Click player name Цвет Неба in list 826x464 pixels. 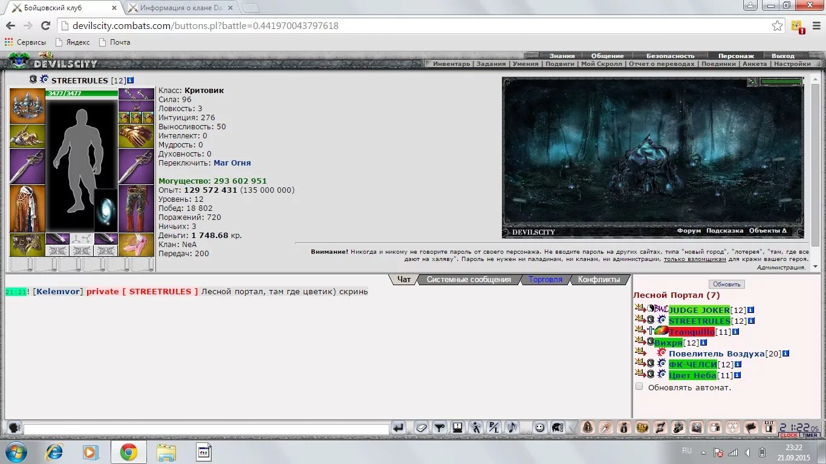[x=692, y=375]
